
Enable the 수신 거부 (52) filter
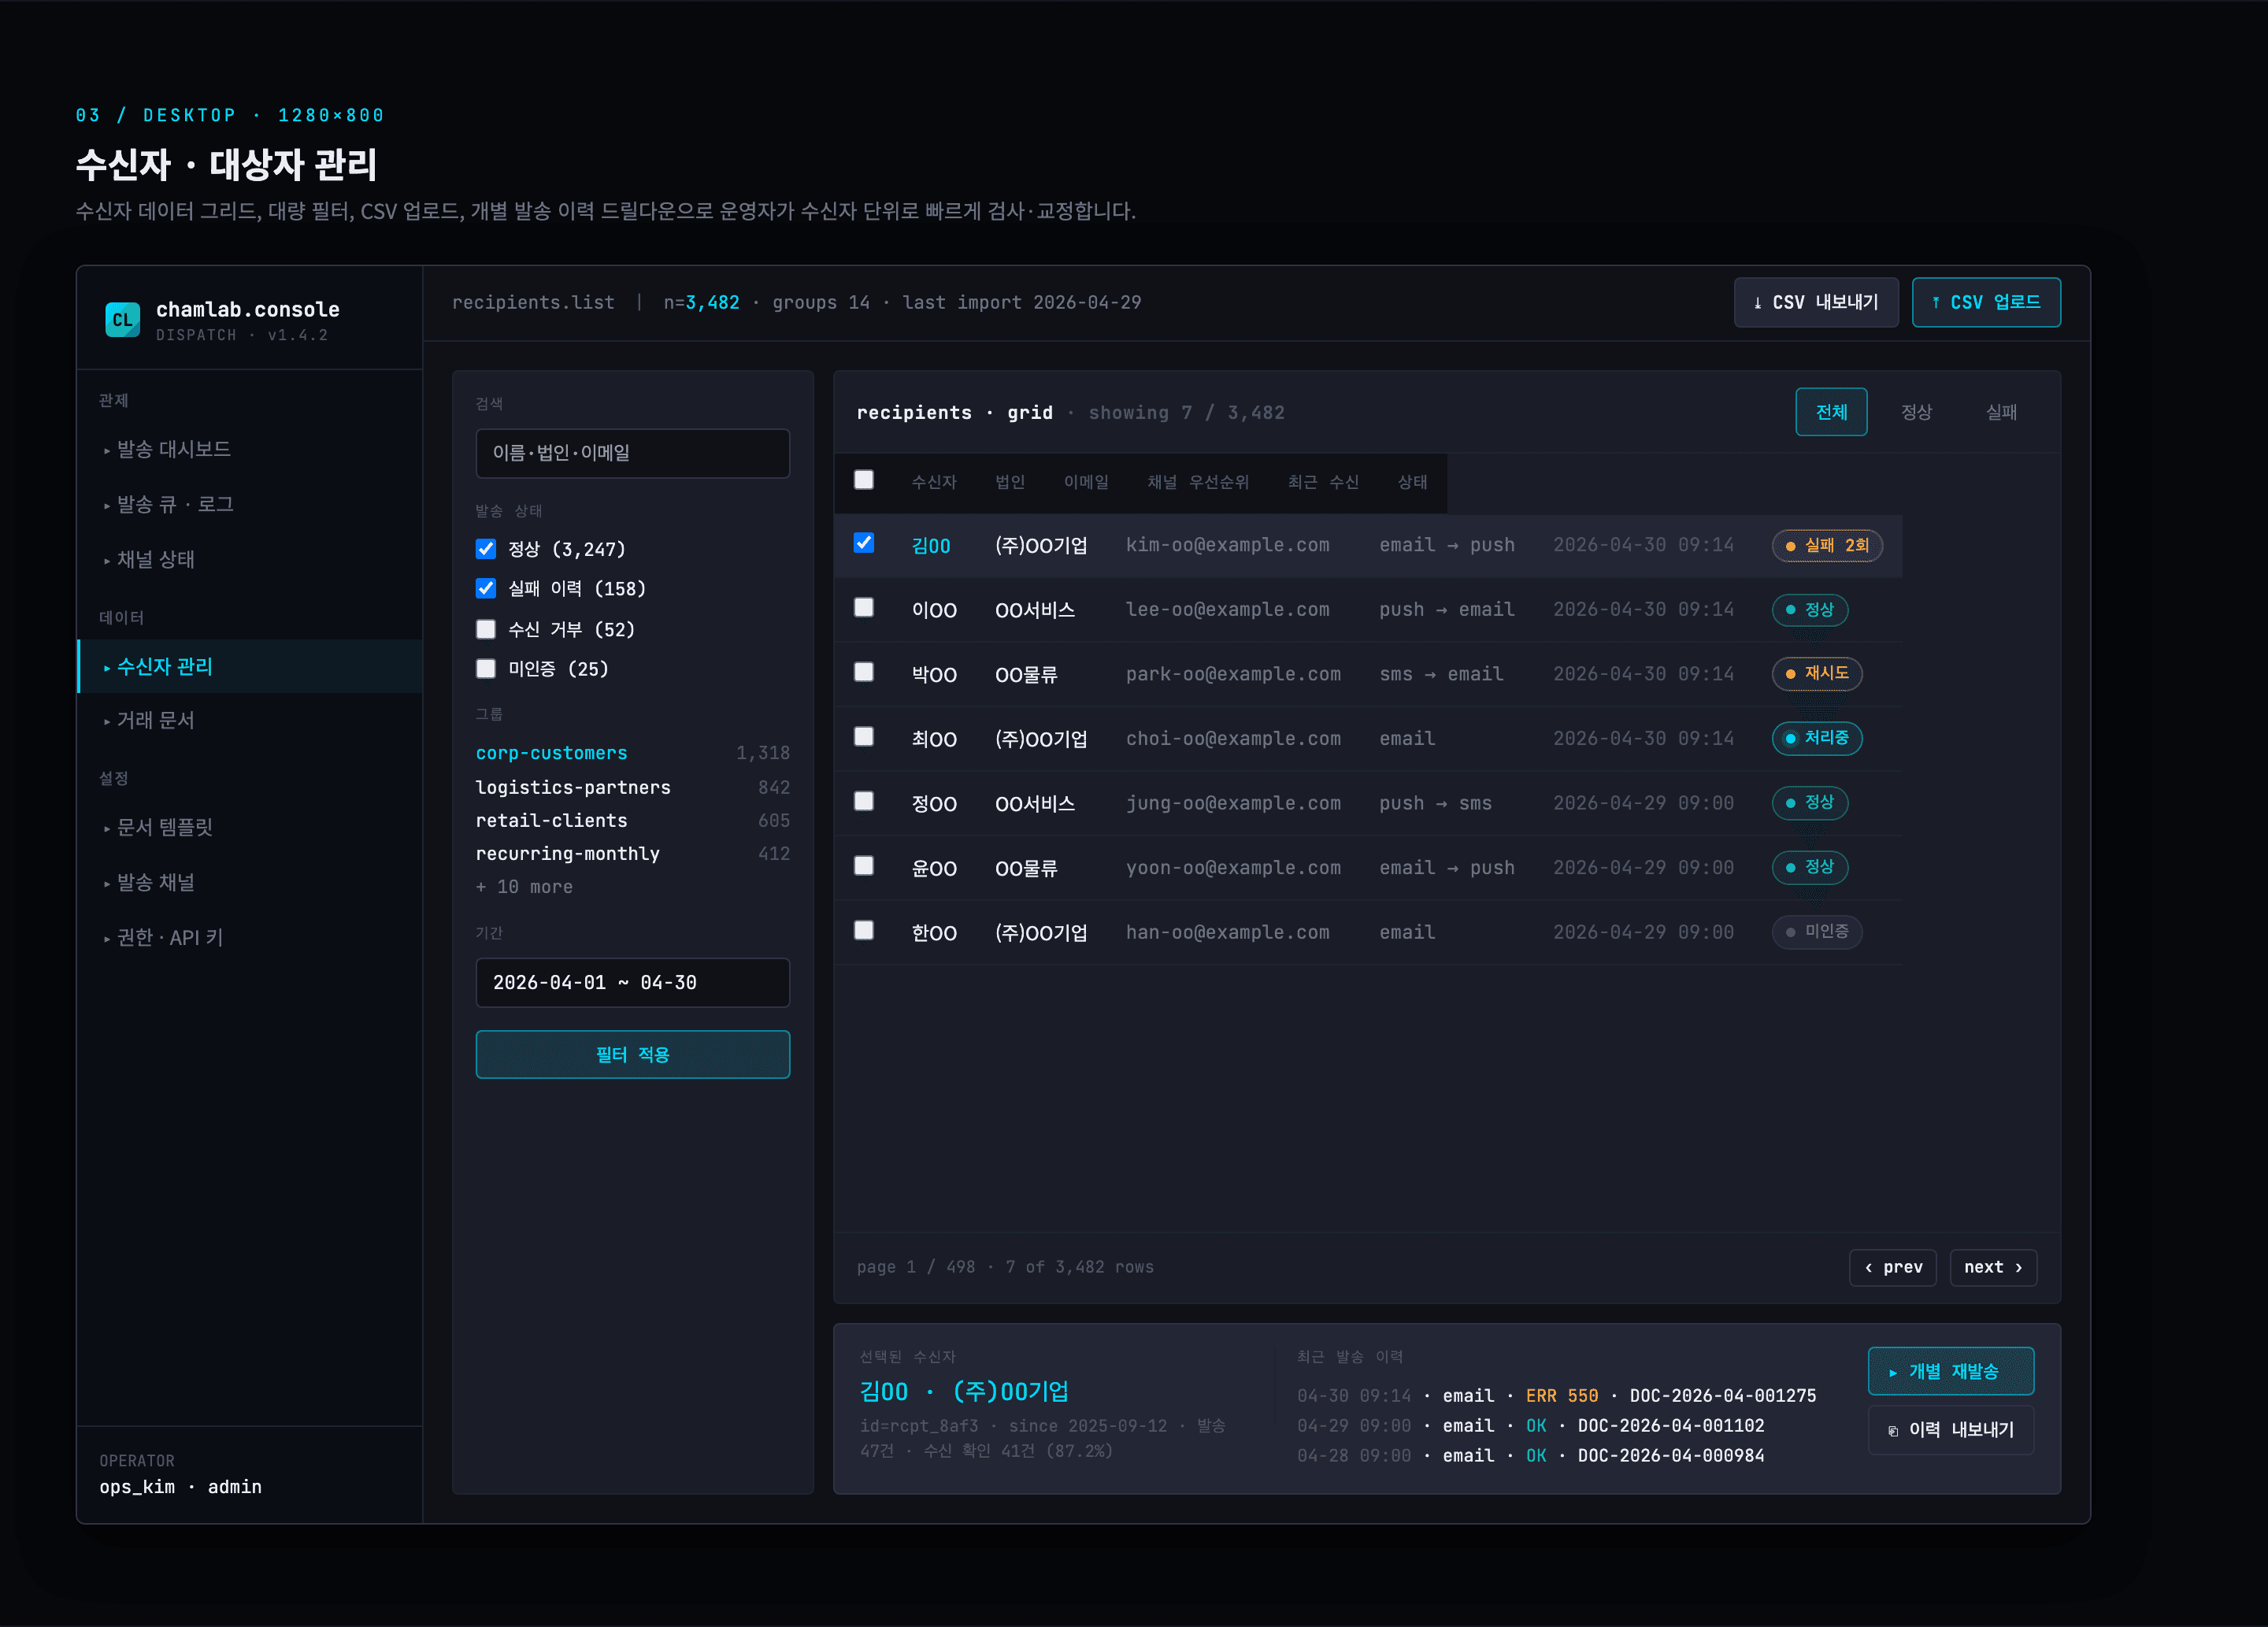pyautogui.click(x=486, y=629)
